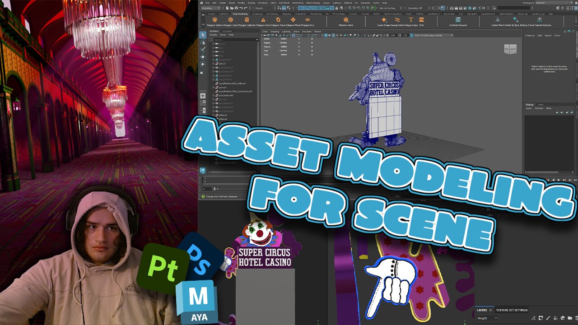This screenshot has height=325, width=578.
Task: Add a Polygon Cylinder from the shelf
Action: click(247, 19)
